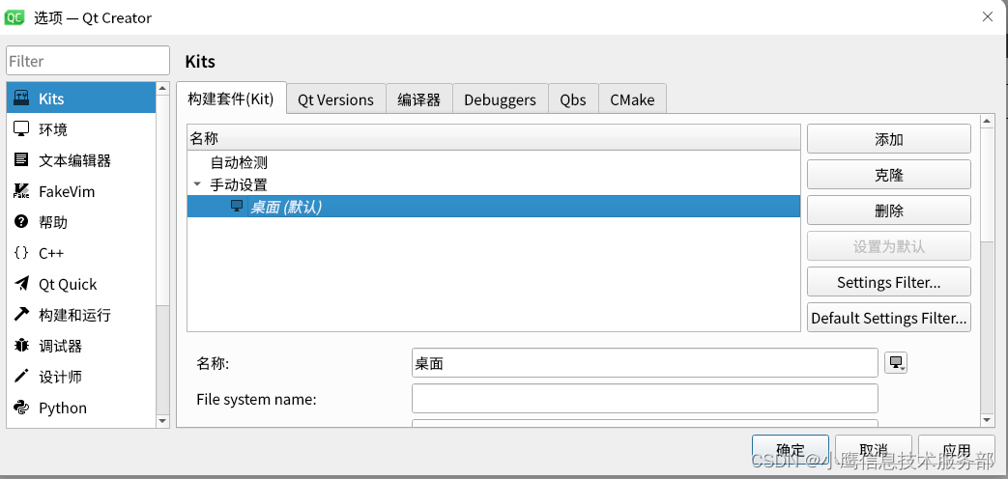Click the C++ braces icon

click(x=21, y=252)
